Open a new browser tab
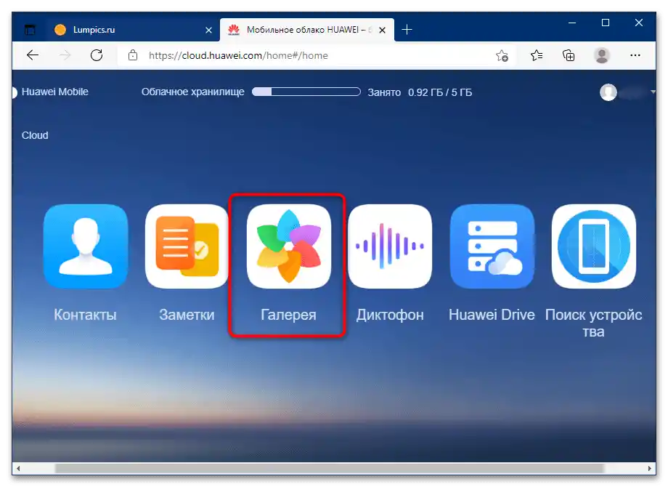 pos(407,29)
